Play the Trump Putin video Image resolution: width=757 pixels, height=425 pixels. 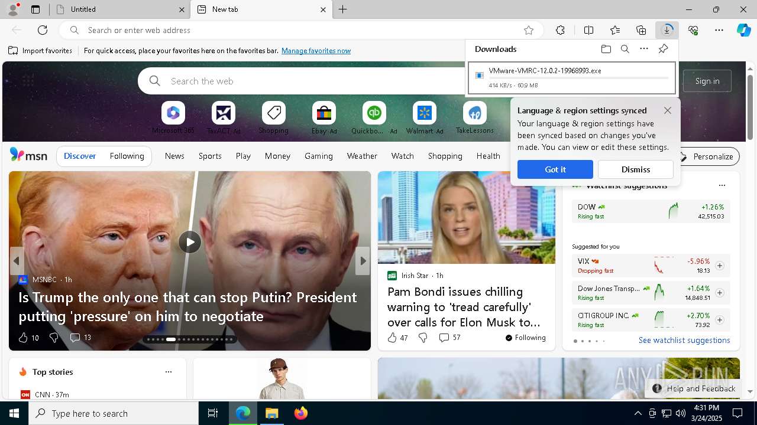(x=190, y=242)
